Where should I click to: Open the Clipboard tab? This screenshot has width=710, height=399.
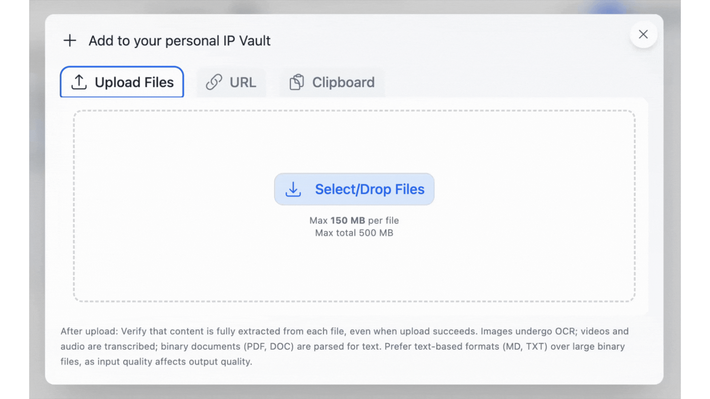(x=332, y=82)
